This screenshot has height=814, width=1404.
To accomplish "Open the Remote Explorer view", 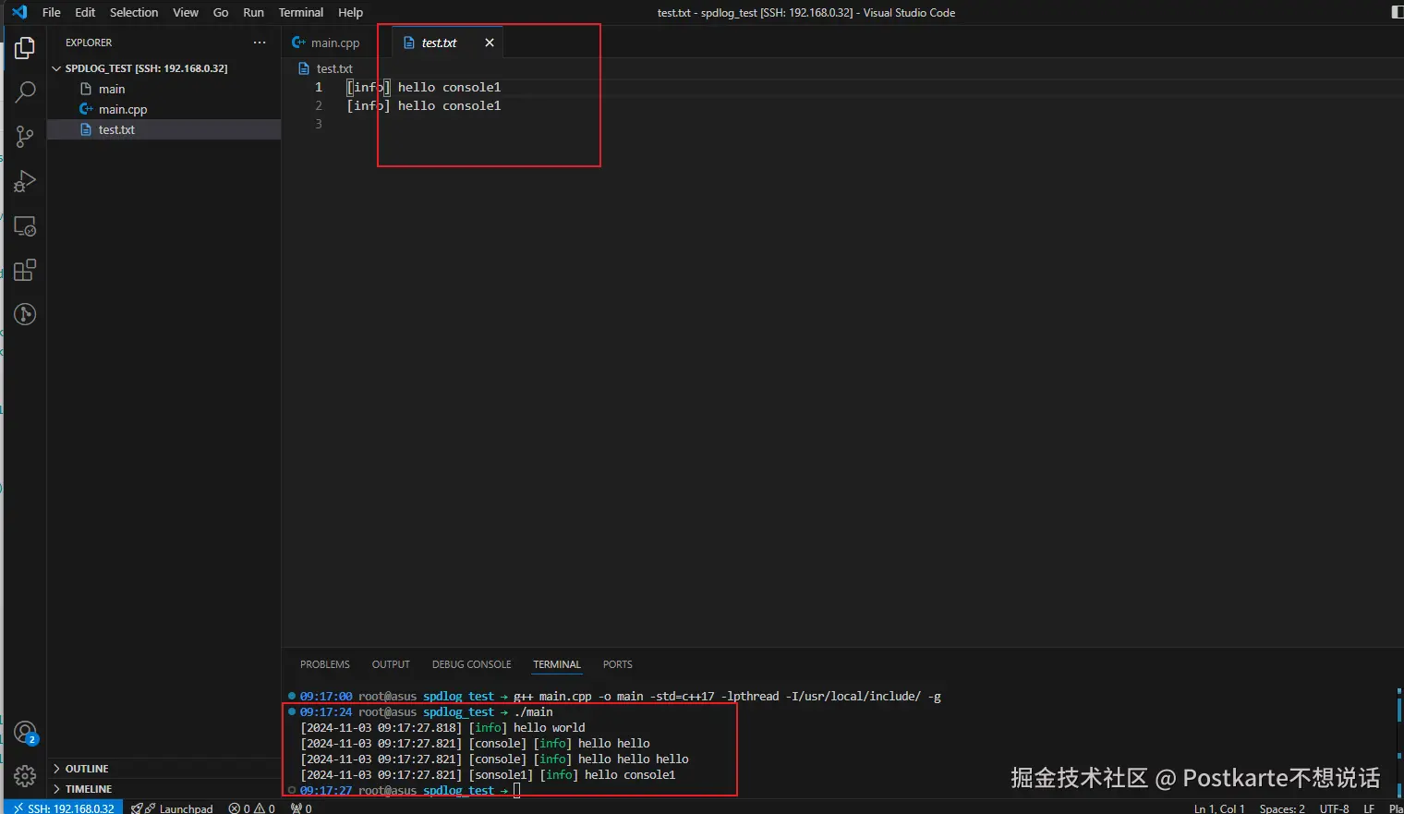I will pyautogui.click(x=25, y=226).
